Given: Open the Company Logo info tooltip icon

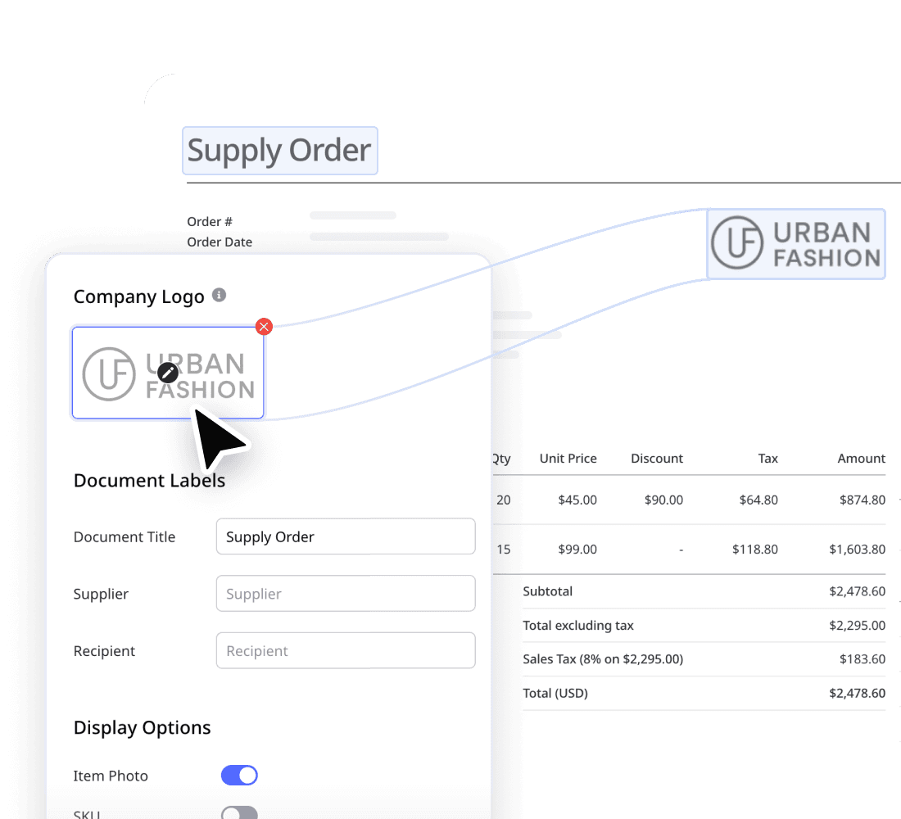Looking at the screenshot, I should 219,295.
